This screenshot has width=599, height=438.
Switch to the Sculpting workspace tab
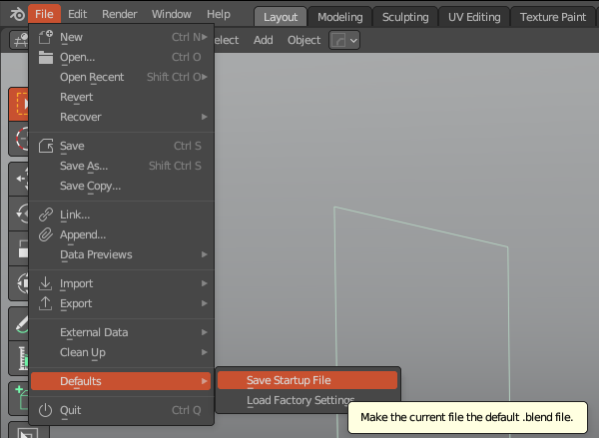tap(405, 17)
